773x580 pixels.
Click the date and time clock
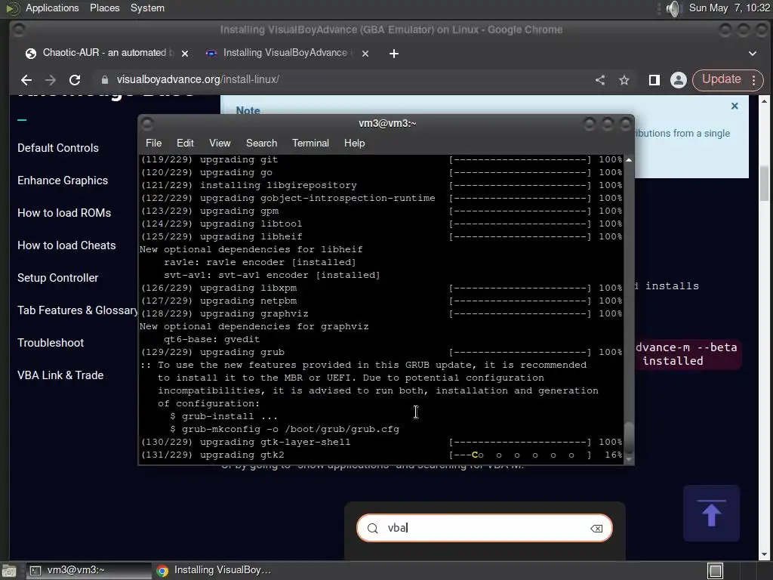[x=729, y=8]
